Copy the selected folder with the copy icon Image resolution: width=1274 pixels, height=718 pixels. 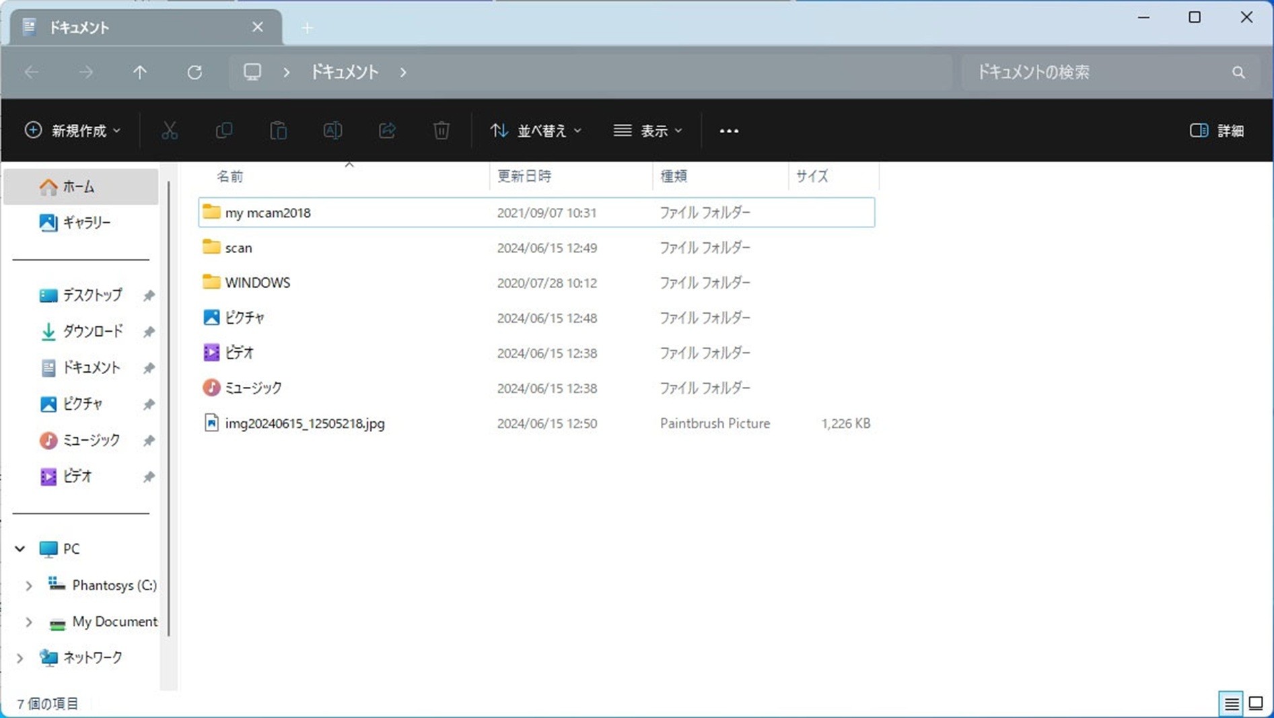pyautogui.click(x=224, y=130)
